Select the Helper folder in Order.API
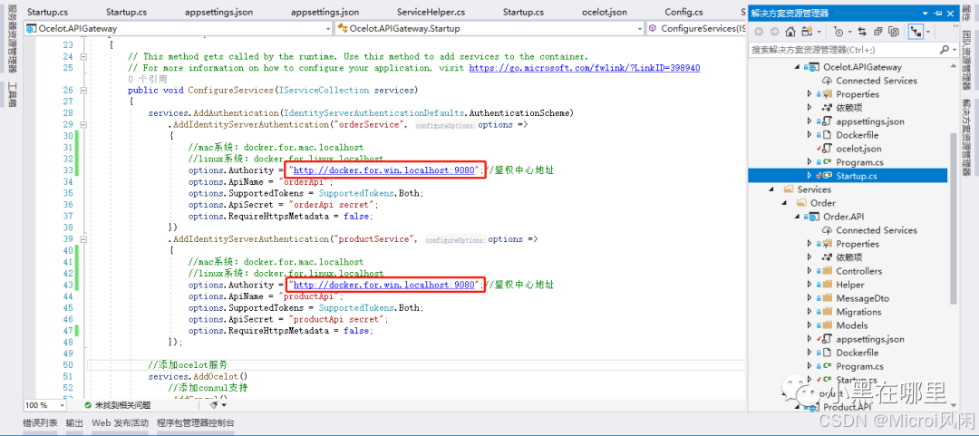The height and width of the screenshot is (436, 979). pyautogui.click(x=849, y=285)
